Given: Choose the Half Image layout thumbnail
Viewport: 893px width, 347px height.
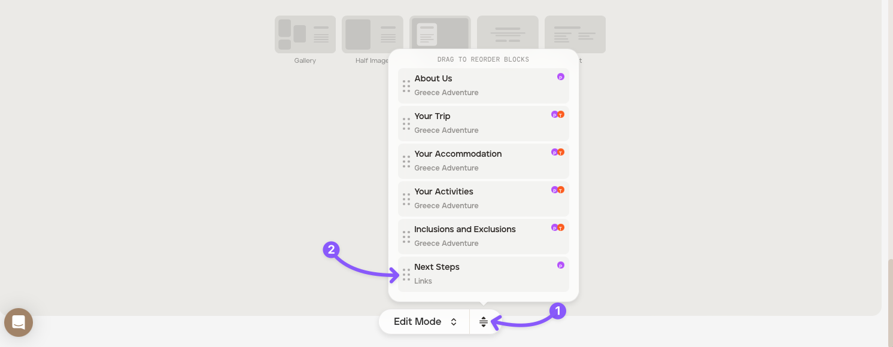Looking at the screenshot, I should (x=372, y=35).
